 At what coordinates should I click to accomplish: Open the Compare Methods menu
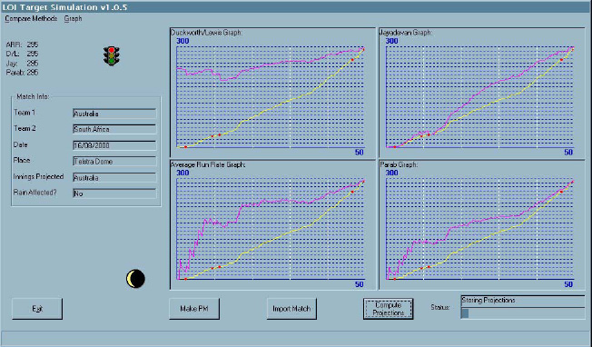(31, 18)
